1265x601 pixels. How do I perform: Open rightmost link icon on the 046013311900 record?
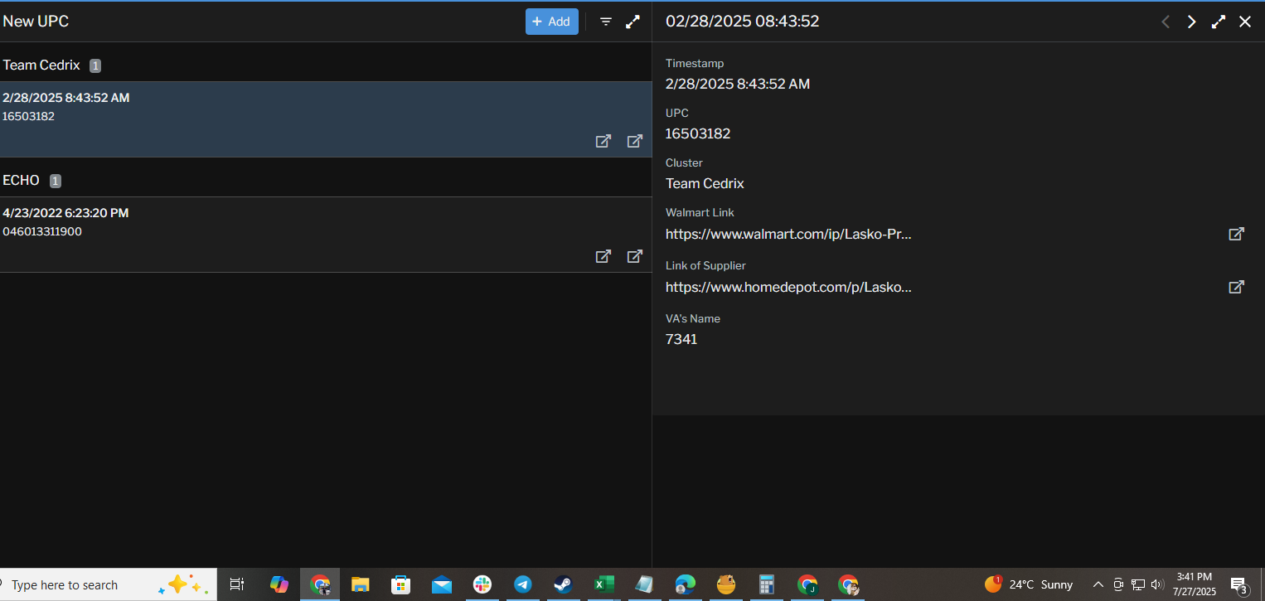tap(635, 256)
